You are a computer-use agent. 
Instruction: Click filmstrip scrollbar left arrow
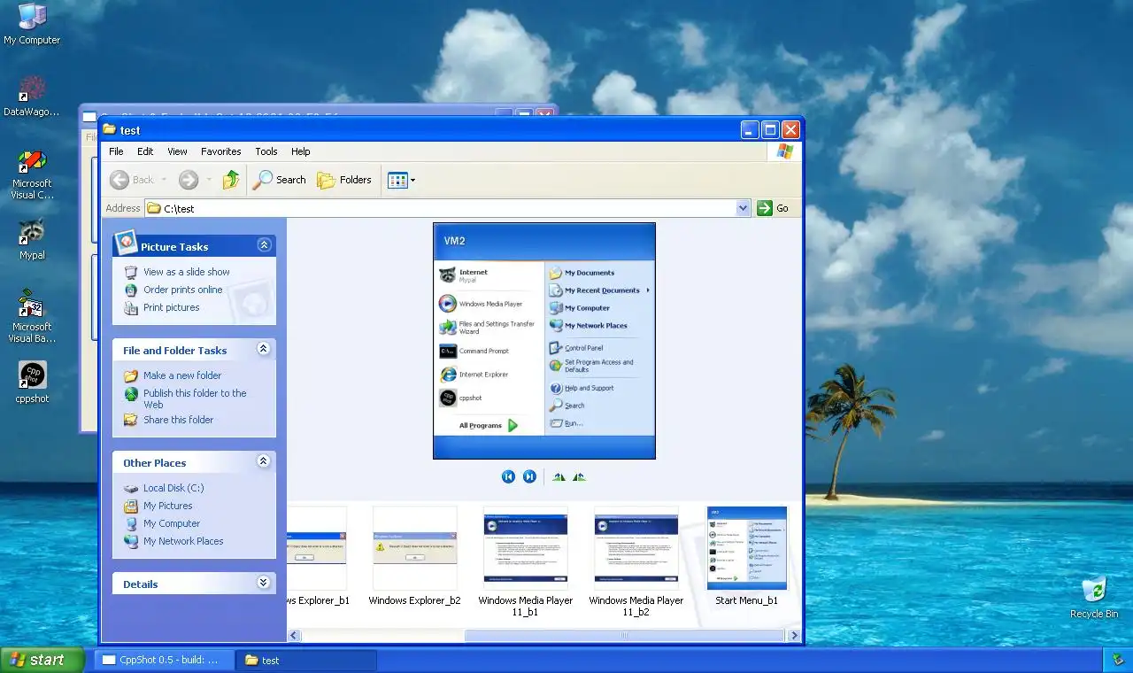pyautogui.click(x=294, y=635)
